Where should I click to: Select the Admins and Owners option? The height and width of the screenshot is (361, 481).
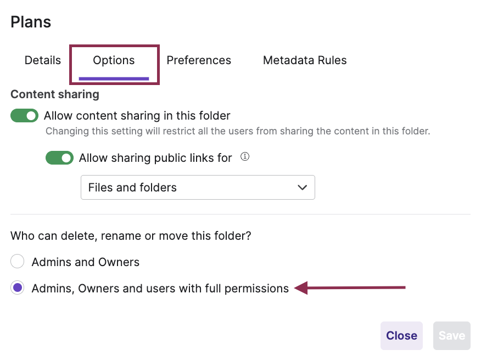point(17,261)
